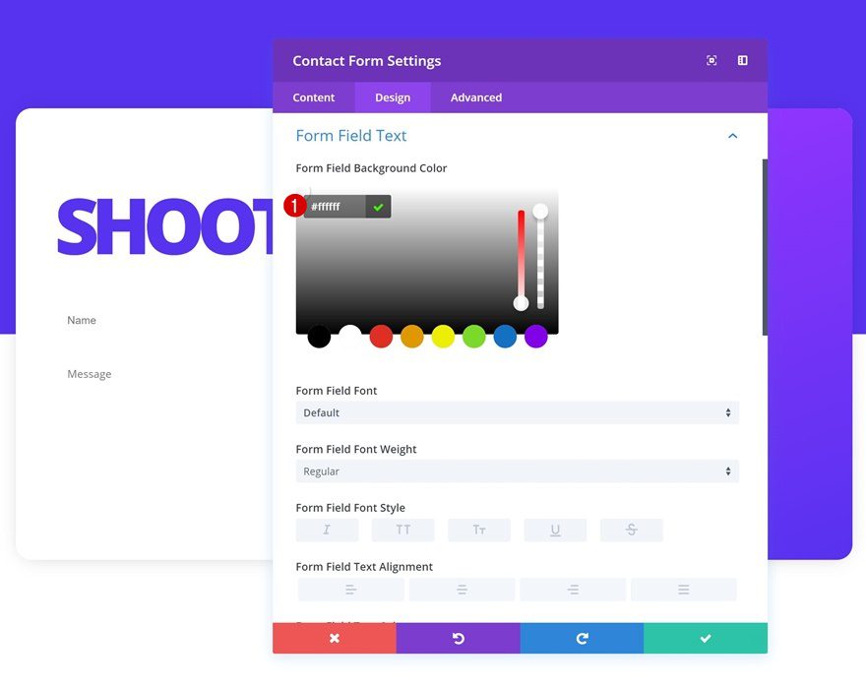The height and width of the screenshot is (690, 866).
Task: Open the Form Field Font dropdown
Action: click(x=518, y=412)
